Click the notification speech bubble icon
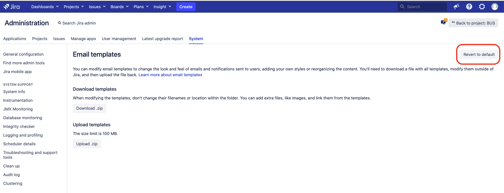This screenshot has width=504, height=193. pyautogui.click(x=444, y=22)
